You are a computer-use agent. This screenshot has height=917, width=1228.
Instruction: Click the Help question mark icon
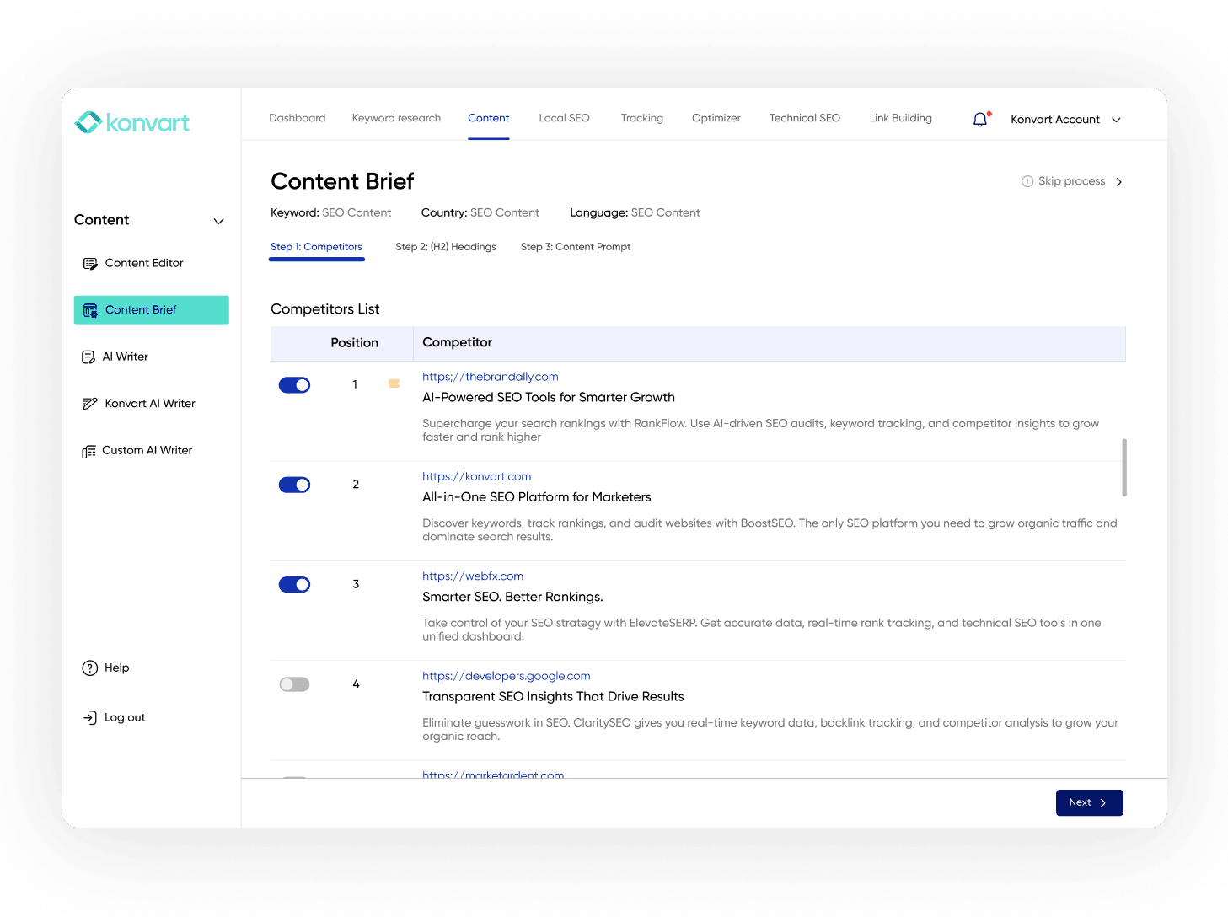(90, 668)
